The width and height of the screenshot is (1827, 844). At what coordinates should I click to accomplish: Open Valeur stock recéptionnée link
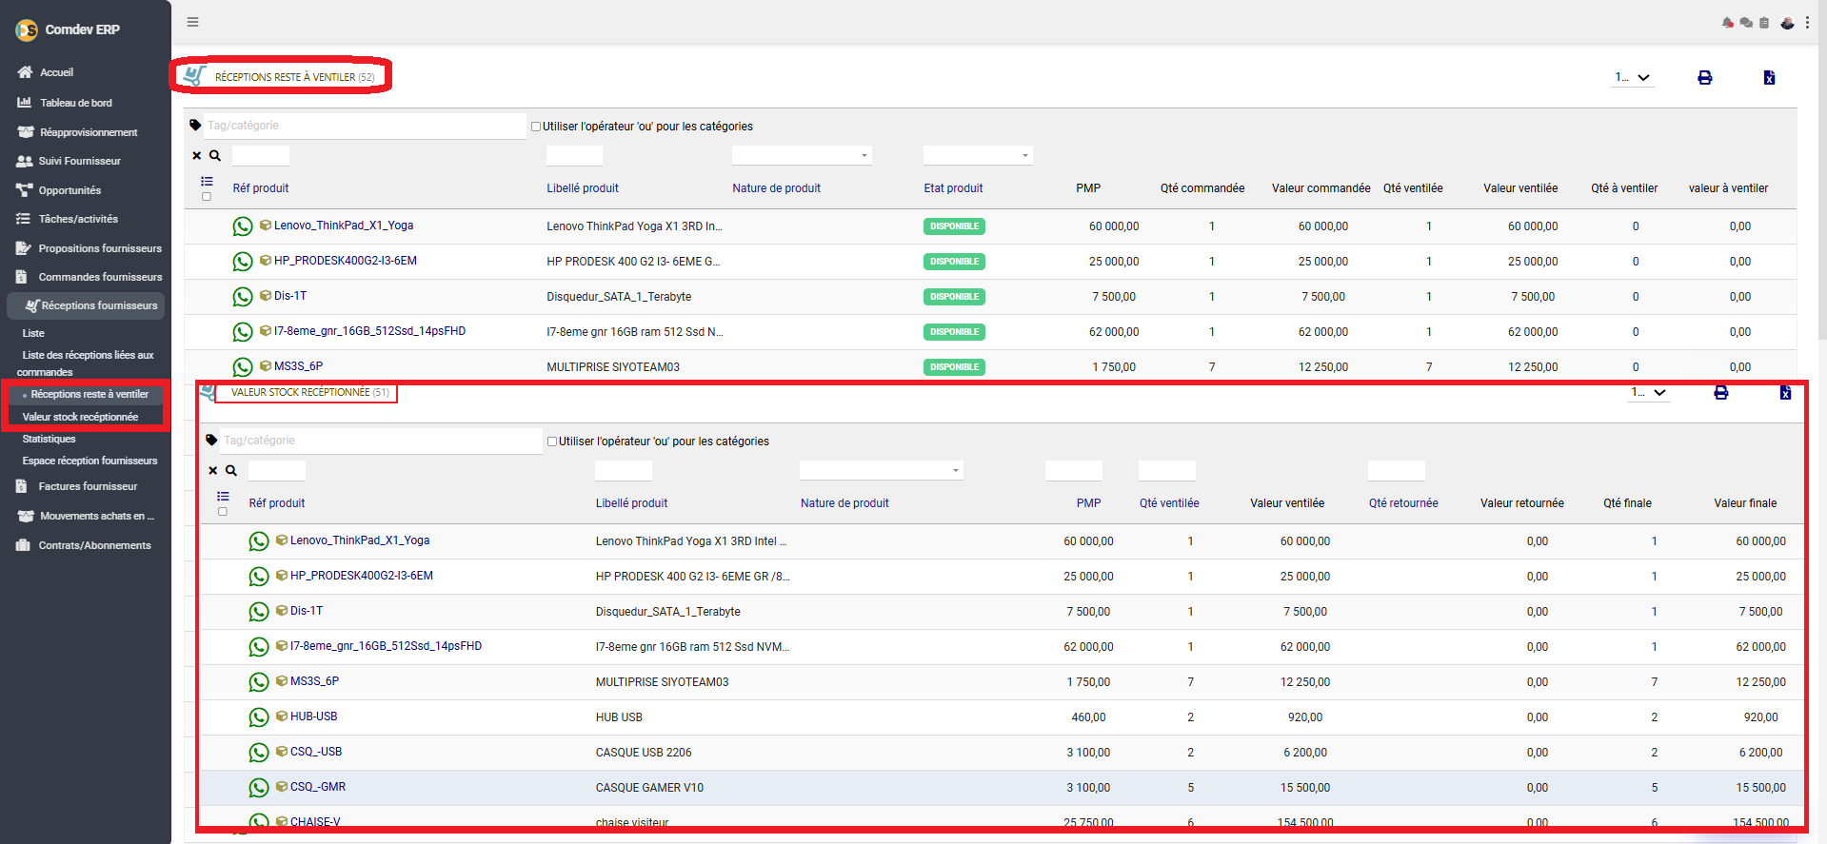click(x=80, y=417)
